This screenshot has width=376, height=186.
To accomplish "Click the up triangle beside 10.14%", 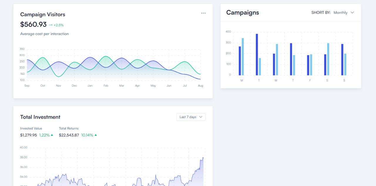I will 96,135.
